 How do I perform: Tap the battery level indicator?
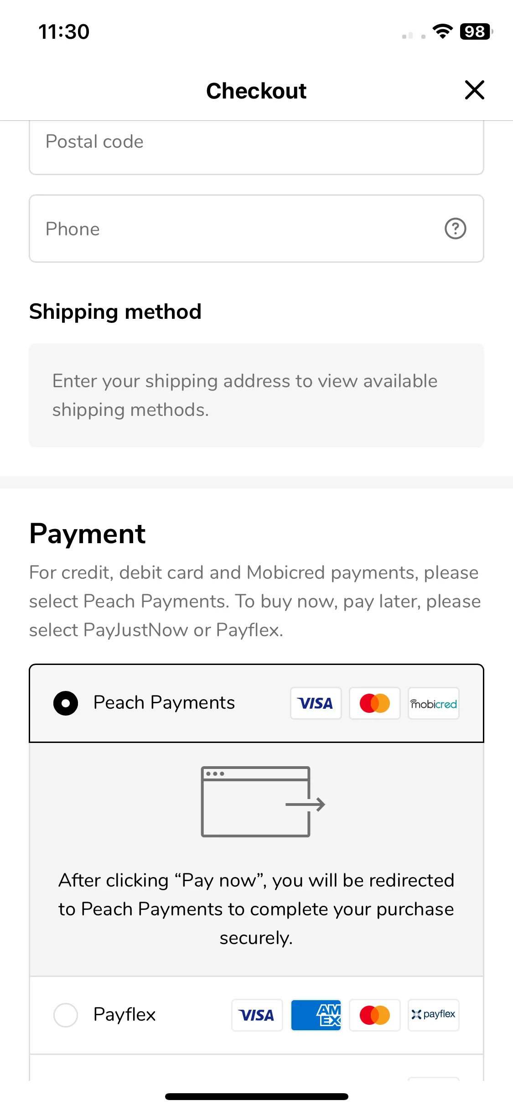point(476,31)
